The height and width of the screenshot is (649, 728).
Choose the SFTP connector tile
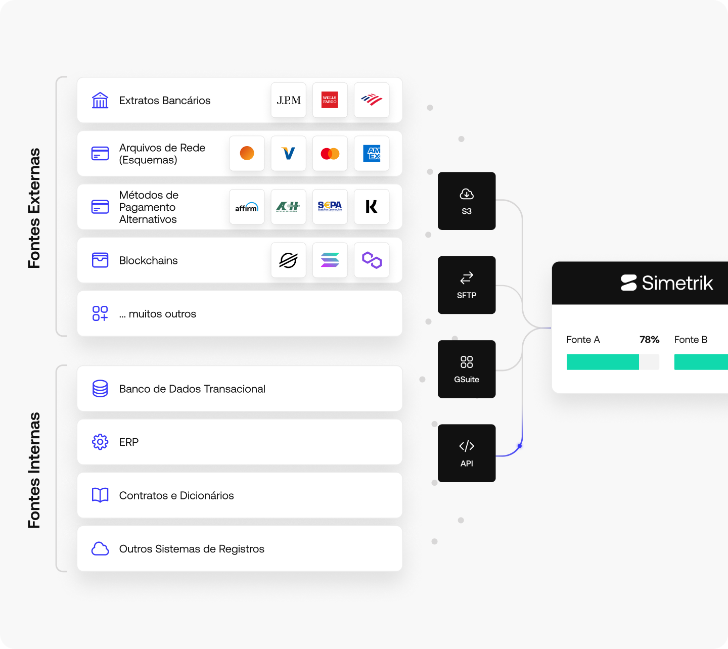pos(467,285)
